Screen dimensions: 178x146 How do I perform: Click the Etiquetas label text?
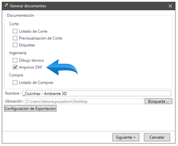27,45
